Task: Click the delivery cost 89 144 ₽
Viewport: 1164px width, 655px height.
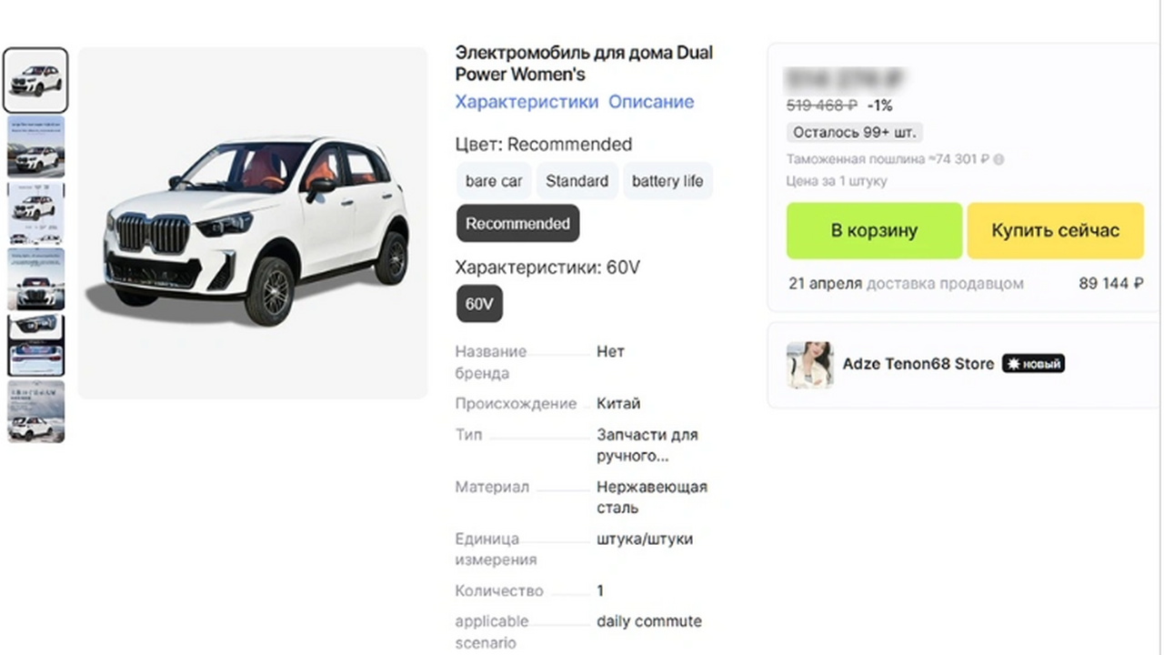Action: click(1110, 283)
